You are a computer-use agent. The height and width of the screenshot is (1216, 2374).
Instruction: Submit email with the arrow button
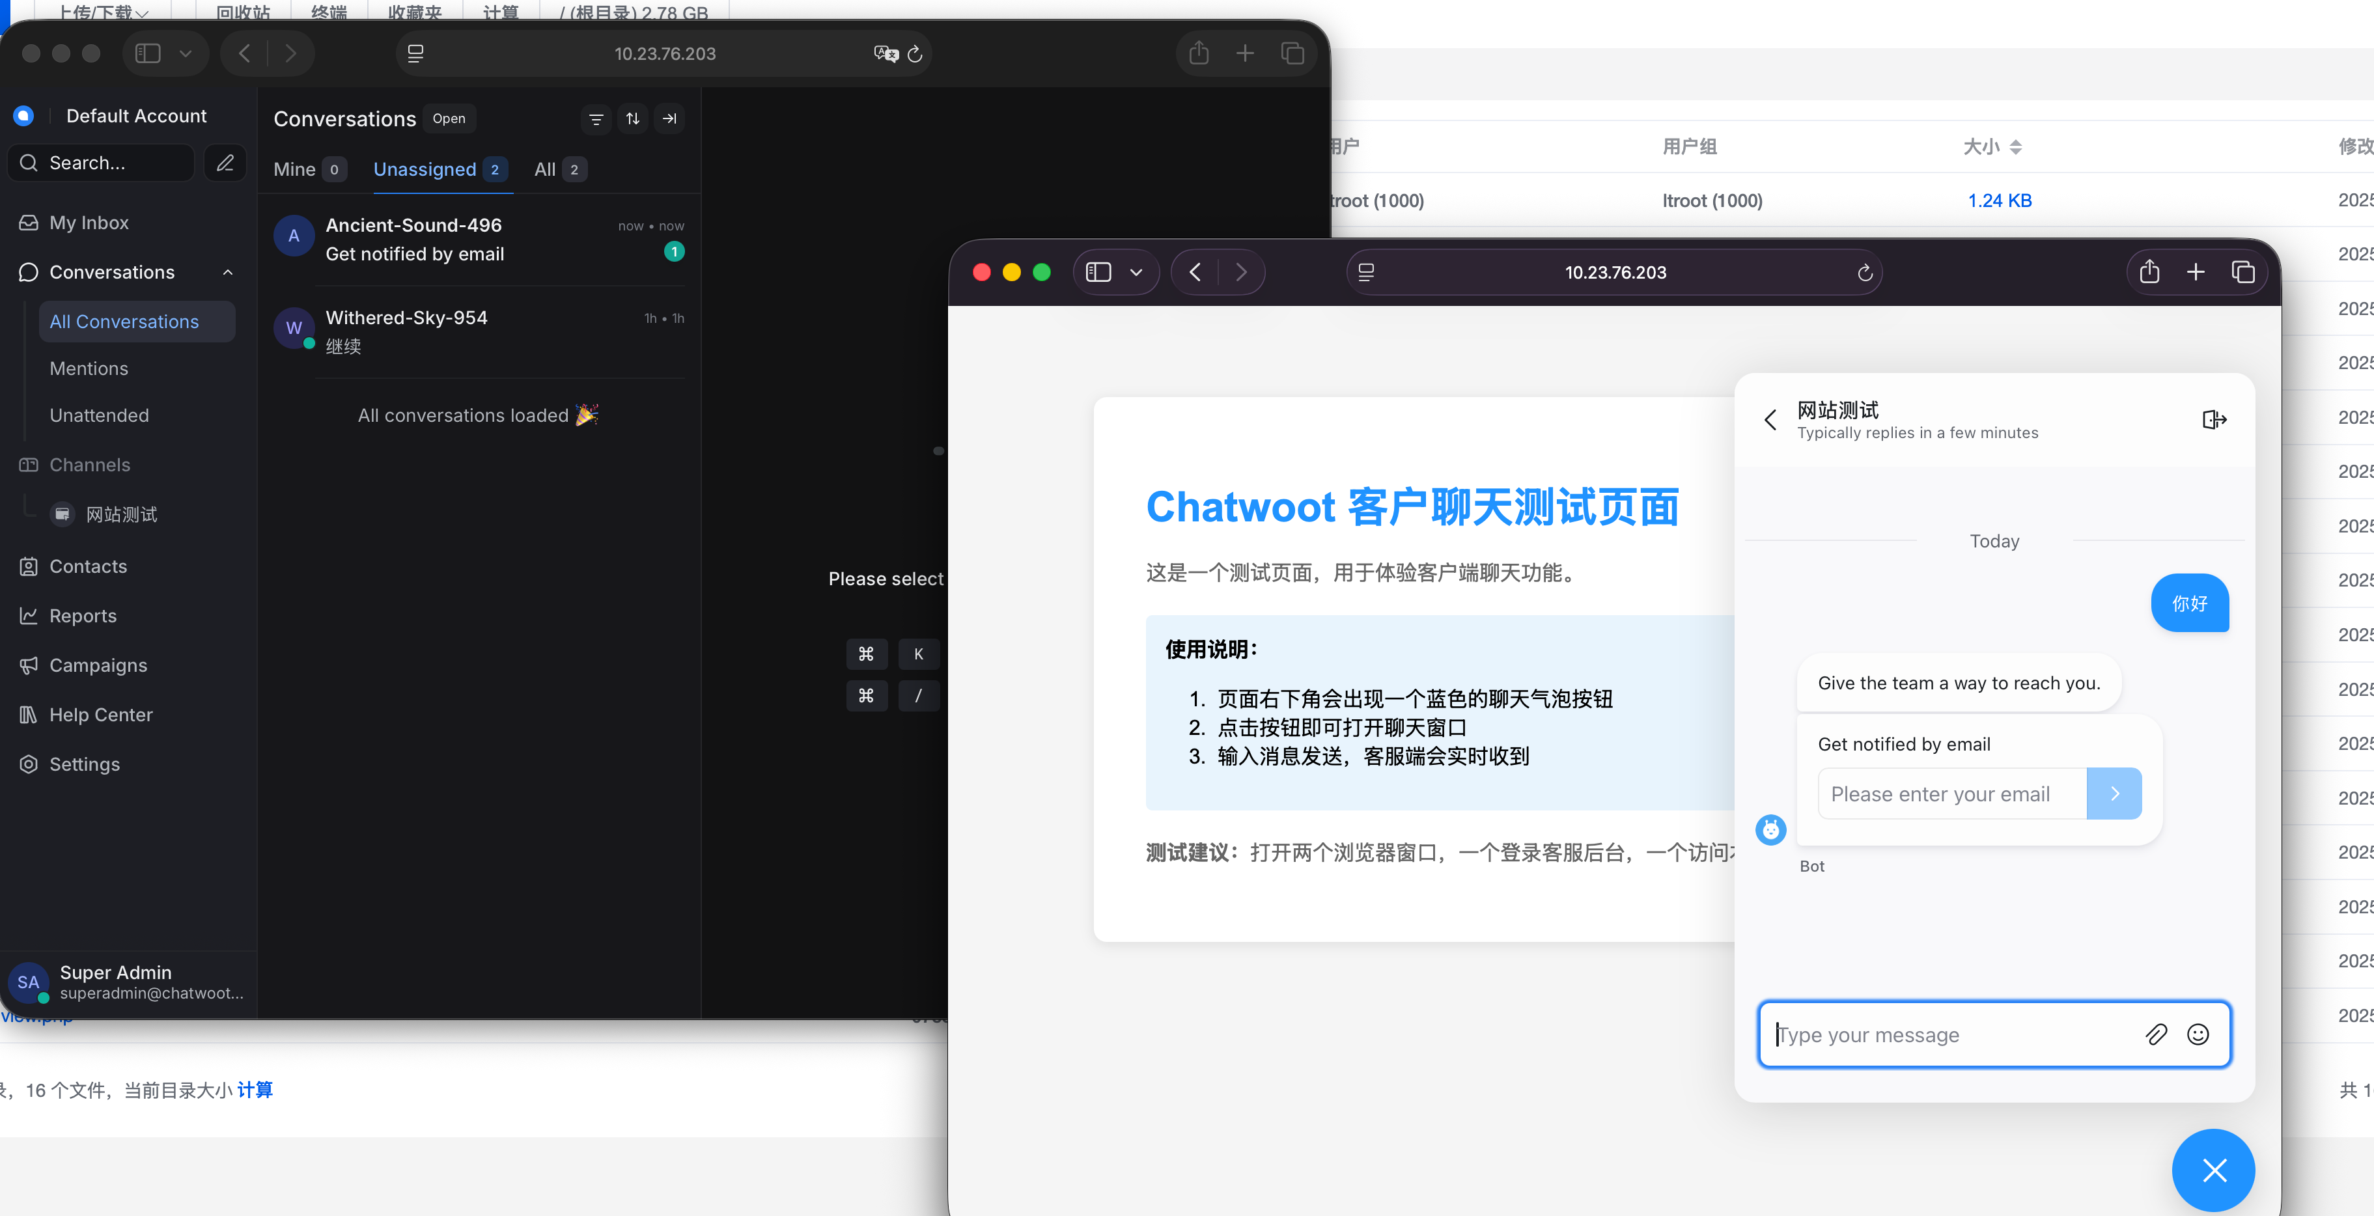point(2114,794)
